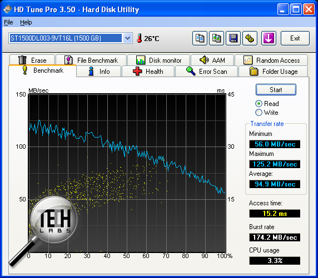Open the Health tab
Viewport: 318px width, 278px height.
148,71
